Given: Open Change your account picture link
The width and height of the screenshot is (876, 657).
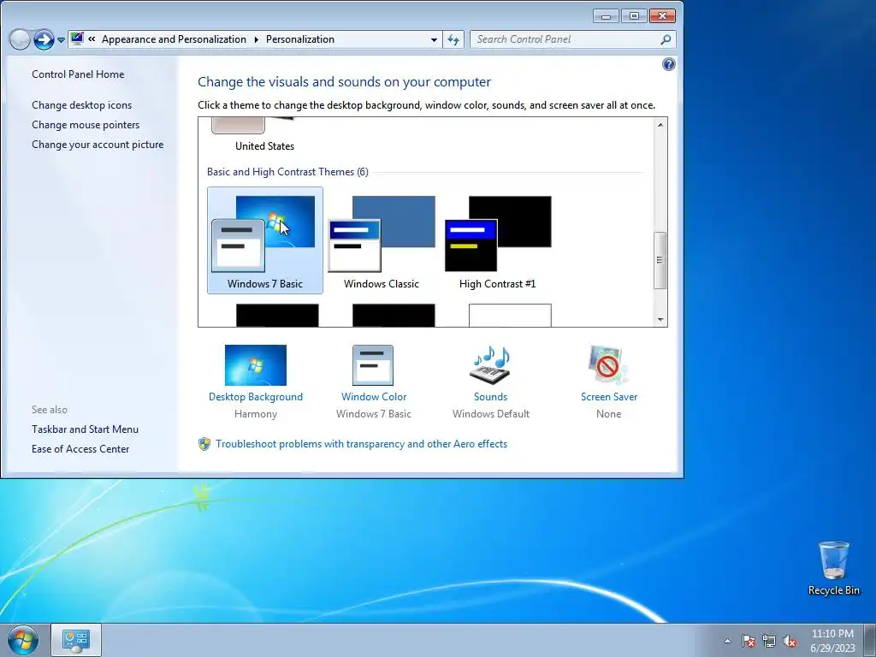Looking at the screenshot, I should [x=98, y=144].
